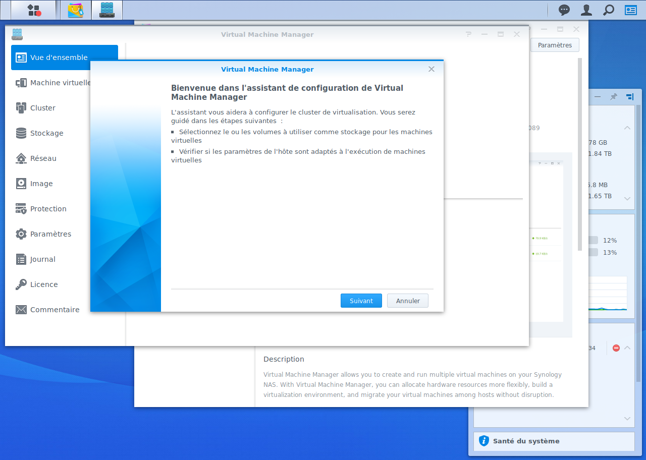
Task: Collapse the top widget with up chevron
Action: coord(627,128)
